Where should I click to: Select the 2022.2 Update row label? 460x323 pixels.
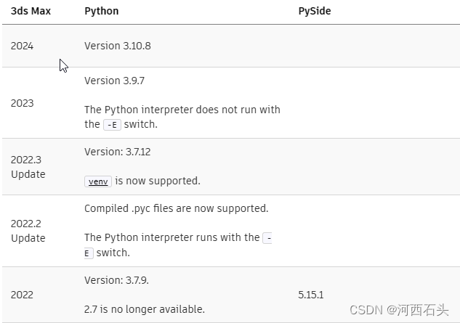click(x=28, y=231)
